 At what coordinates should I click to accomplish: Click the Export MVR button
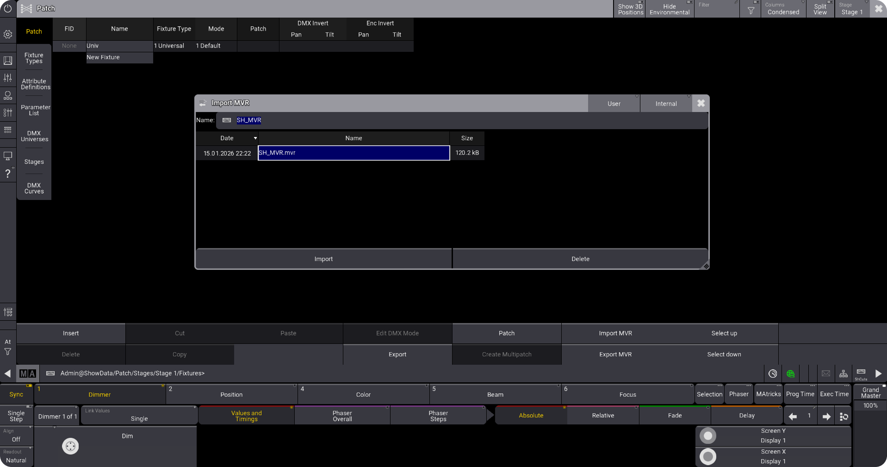(615, 355)
